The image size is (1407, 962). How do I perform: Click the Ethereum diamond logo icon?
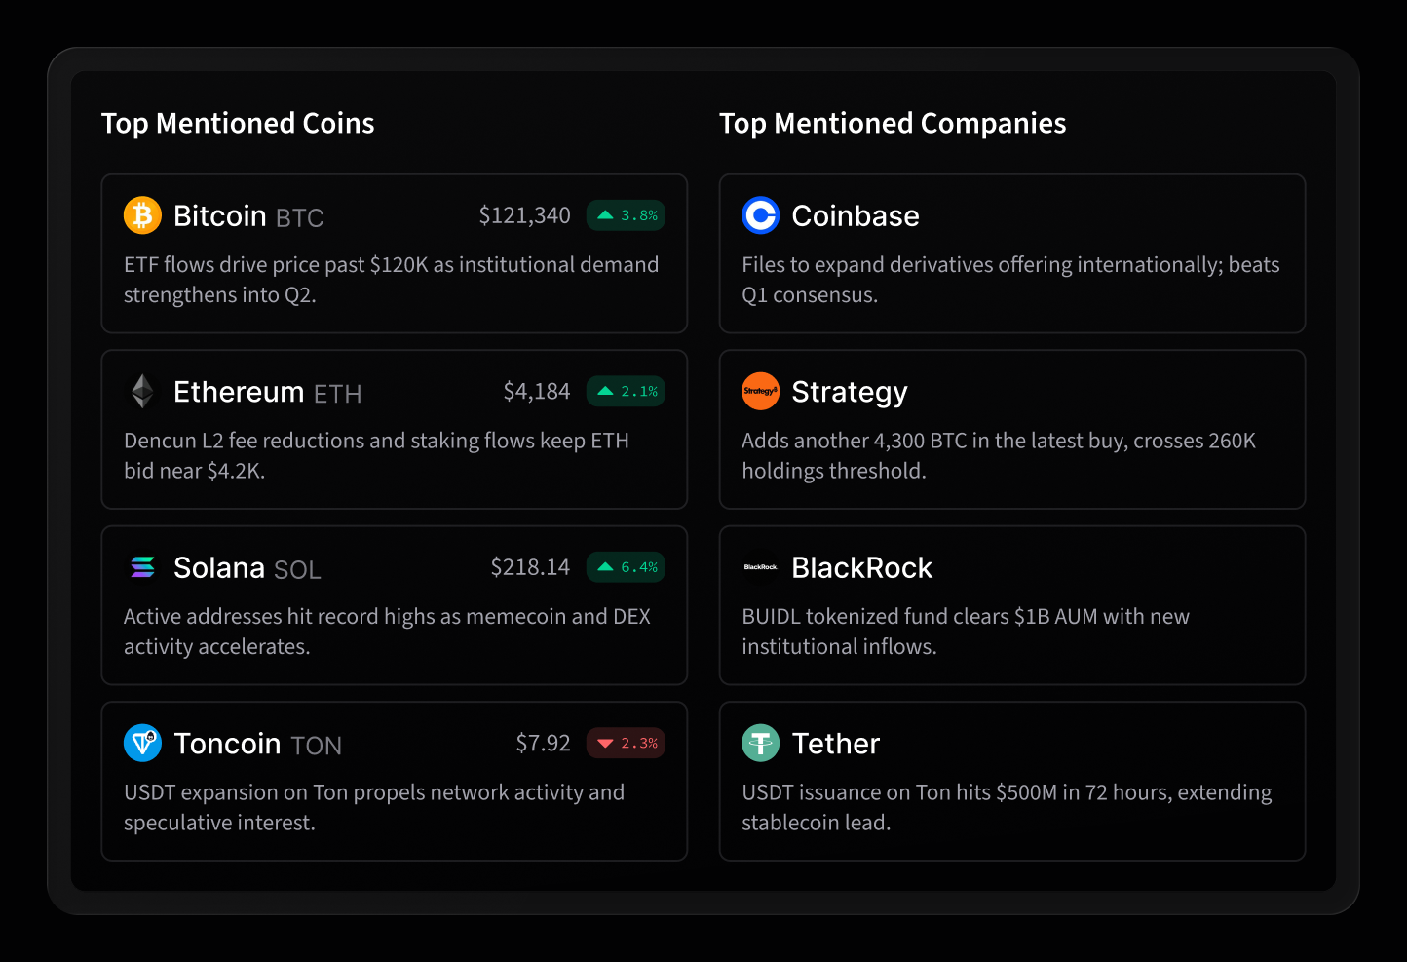tap(142, 391)
